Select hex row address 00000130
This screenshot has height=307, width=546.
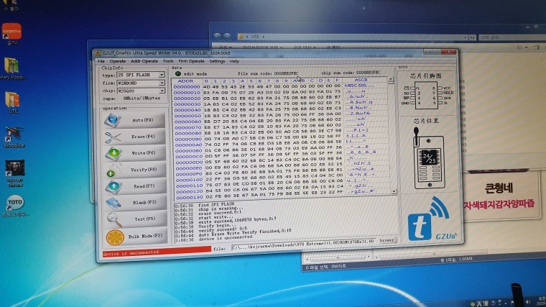pos(190,197)
